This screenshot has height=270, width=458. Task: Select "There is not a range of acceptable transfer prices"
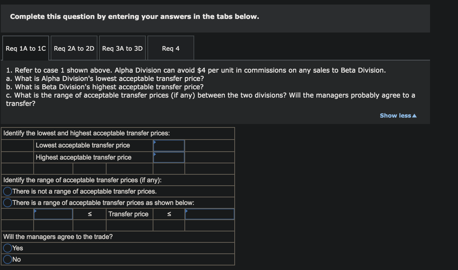tap(7, 191)
